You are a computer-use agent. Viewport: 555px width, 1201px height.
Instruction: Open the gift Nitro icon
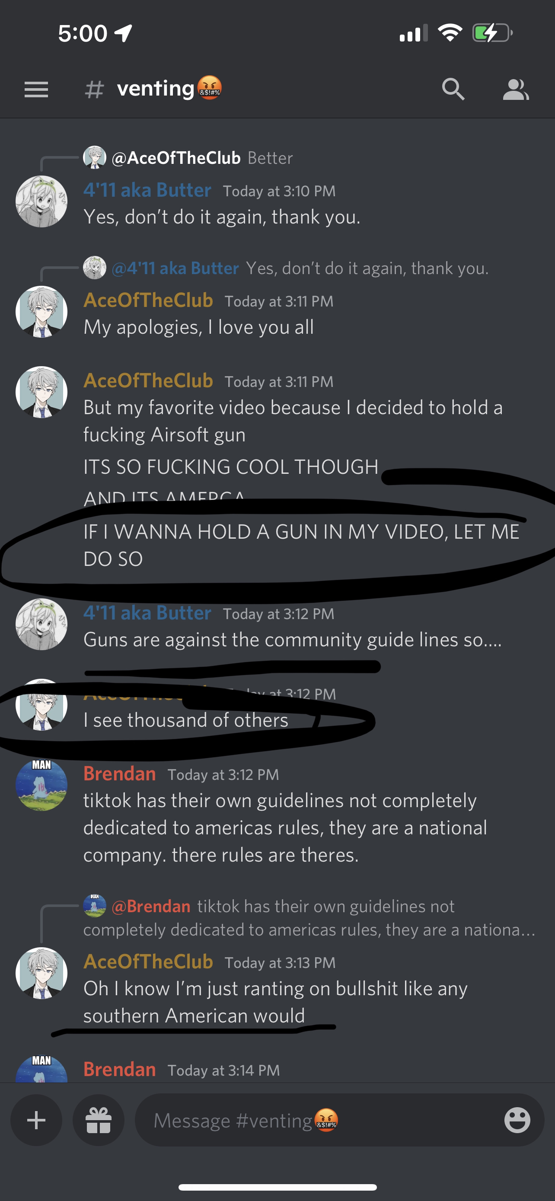click(x=99, y=1120)
